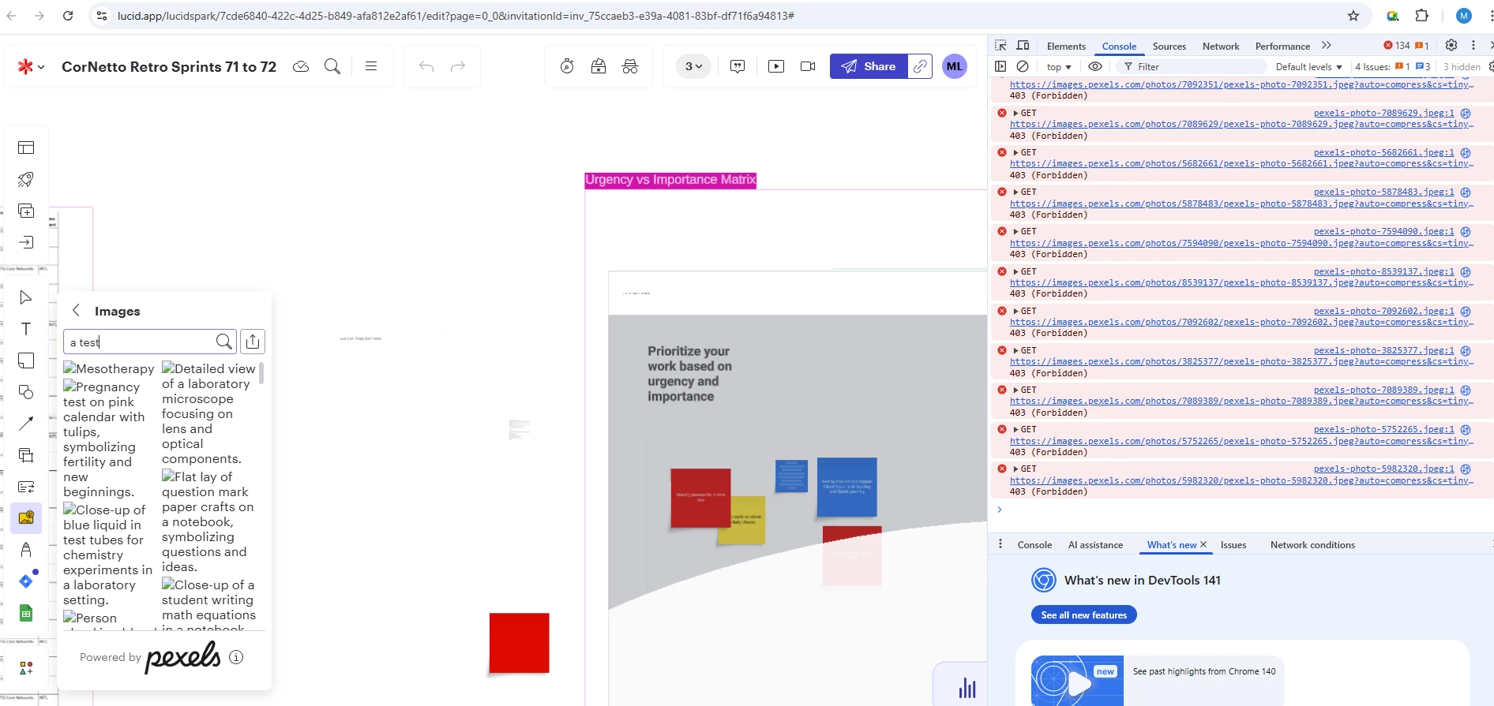This screenshot has height=706, width=1494.
Task: Open the more shapes library icon
Action: pyautogui.click(x=26, y=668)
